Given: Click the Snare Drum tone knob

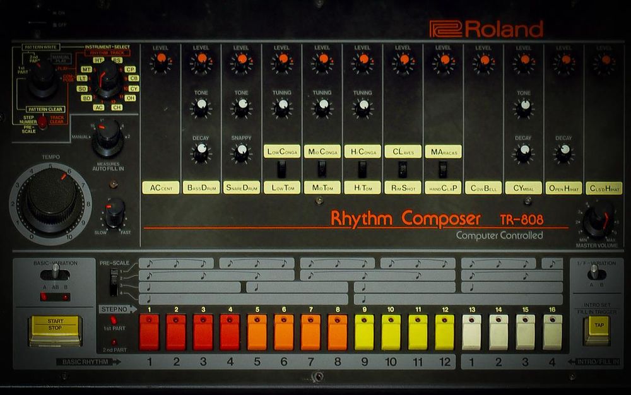Looking at the screenshot, I should click(x=242, y=107).
